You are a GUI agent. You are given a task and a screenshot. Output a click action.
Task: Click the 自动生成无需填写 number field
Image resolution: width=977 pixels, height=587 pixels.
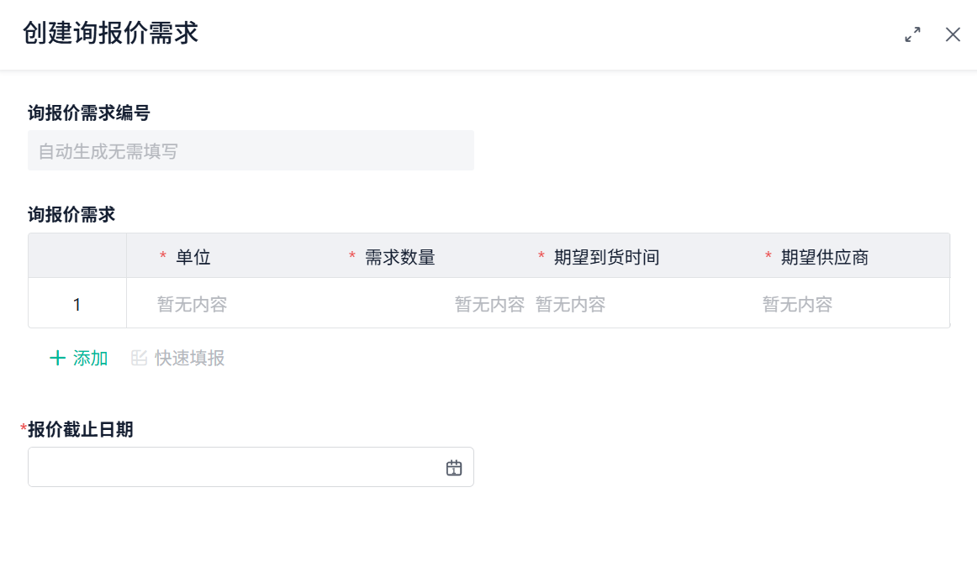(x=251, y=151)
